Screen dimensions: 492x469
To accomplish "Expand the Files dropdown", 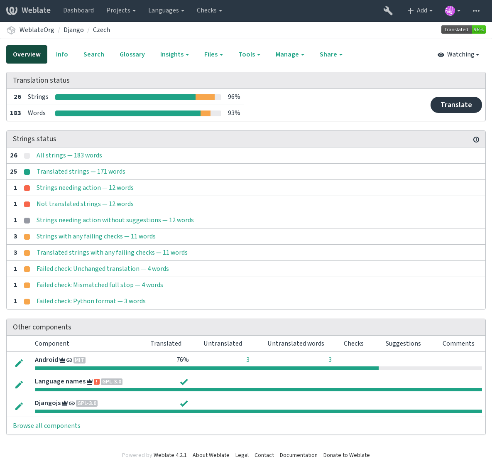I will point(213,54).
